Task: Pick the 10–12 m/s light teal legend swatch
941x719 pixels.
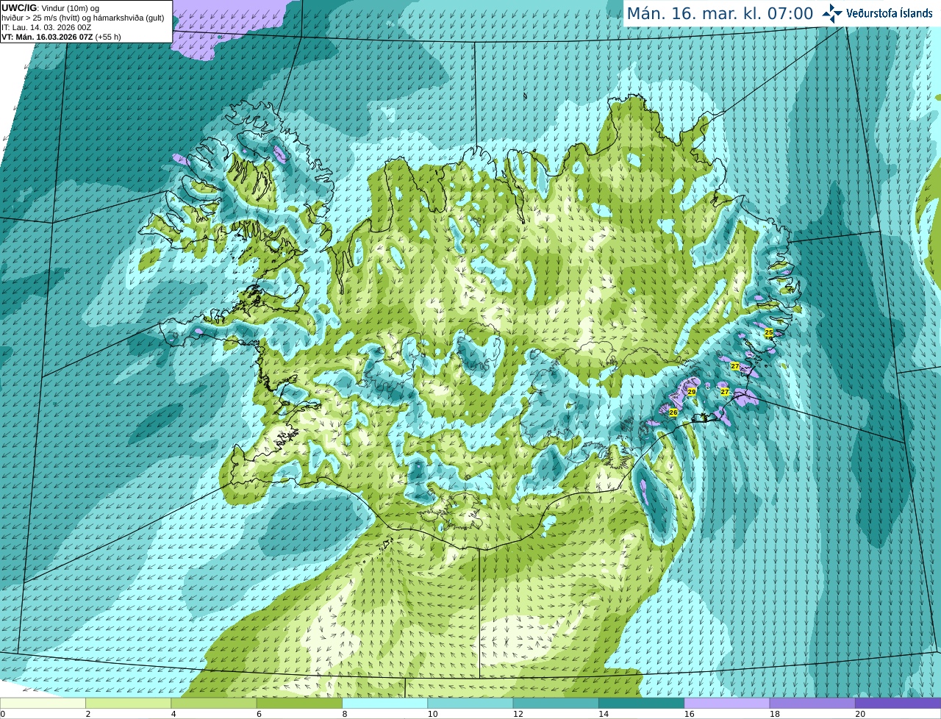Action: [x=470, y=703]
